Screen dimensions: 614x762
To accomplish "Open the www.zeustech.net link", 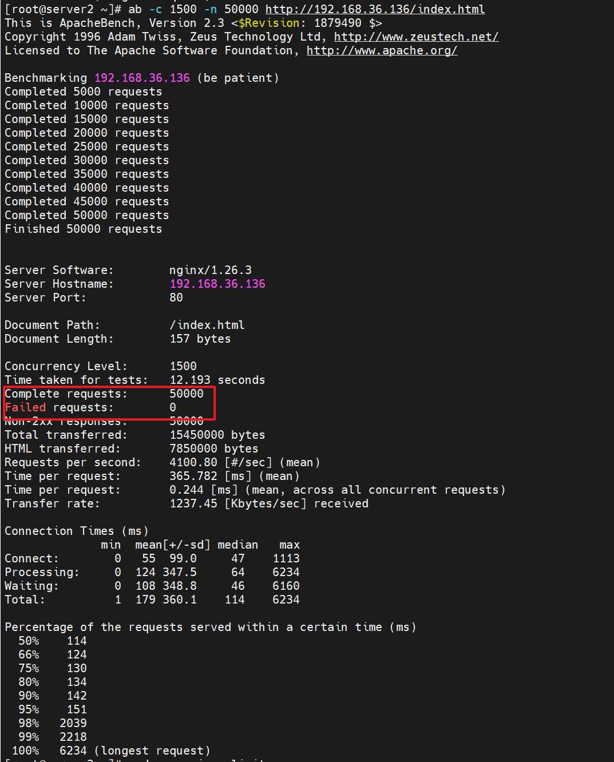I will coord(416,37).
